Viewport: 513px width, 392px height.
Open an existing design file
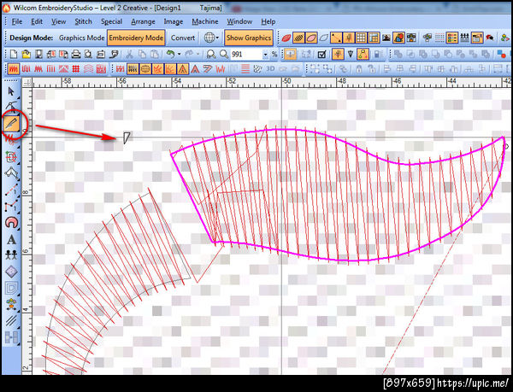point(26,54)
